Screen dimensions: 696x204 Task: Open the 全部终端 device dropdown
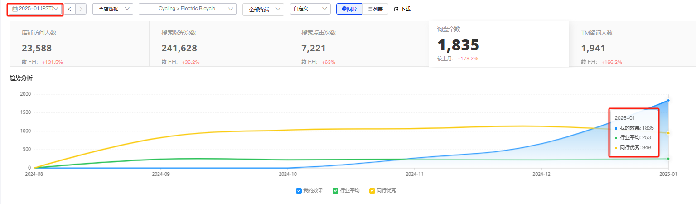click(x=263, y=10)
